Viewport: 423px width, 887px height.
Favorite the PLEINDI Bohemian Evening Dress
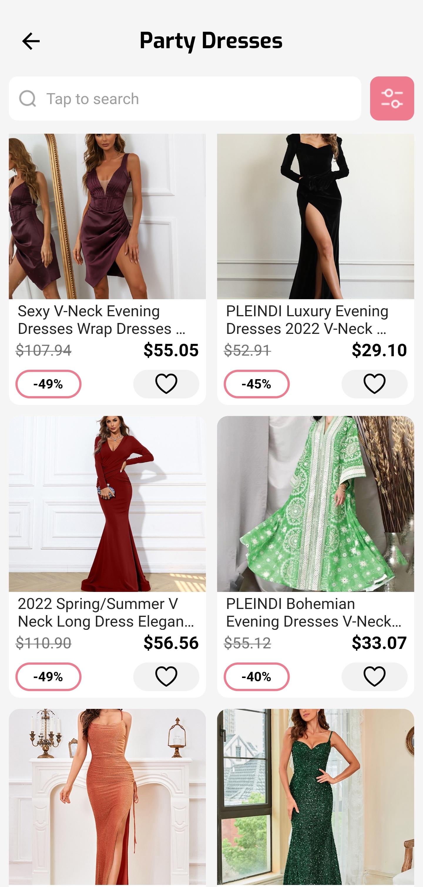pos(374,677)
